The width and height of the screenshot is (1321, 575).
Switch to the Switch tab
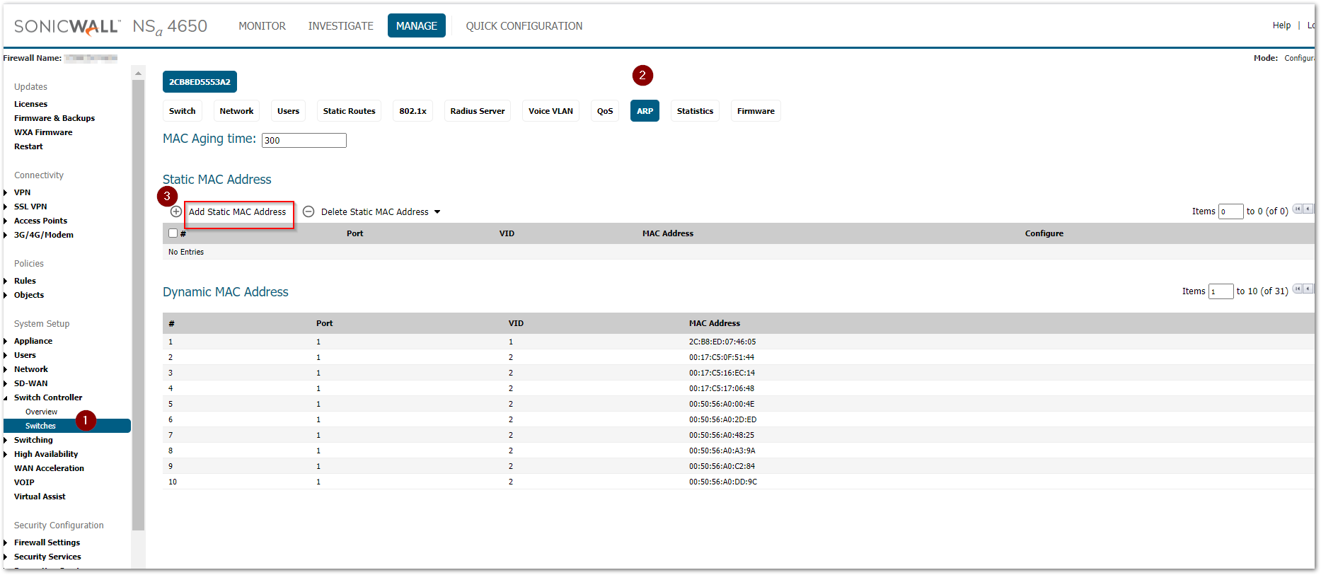(x=182, y=111)
